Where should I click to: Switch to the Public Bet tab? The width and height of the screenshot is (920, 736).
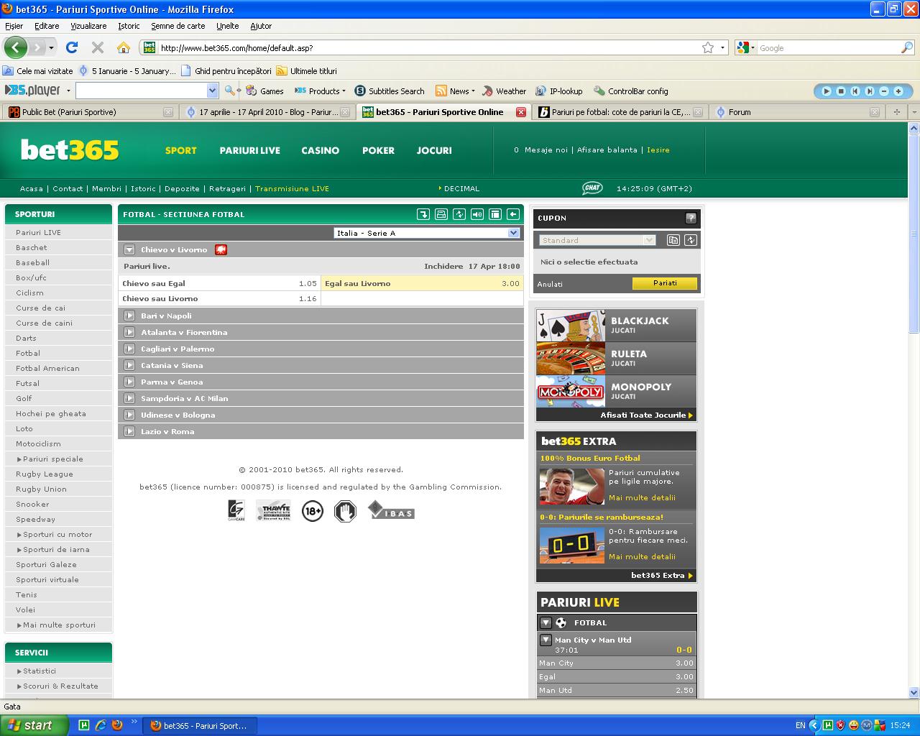89,112
